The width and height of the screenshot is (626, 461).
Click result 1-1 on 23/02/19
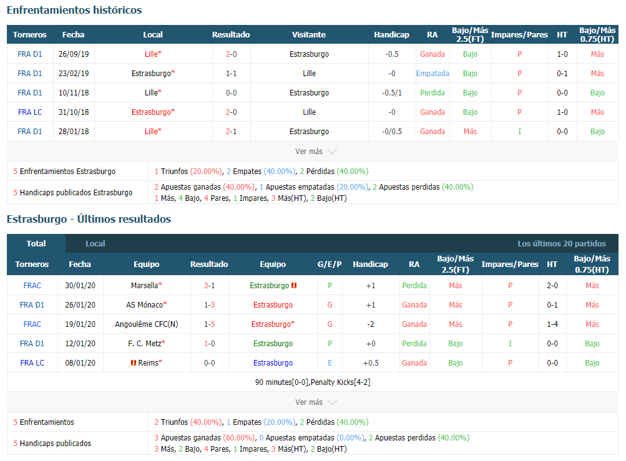pyautogui.click(x=231, y=74)
